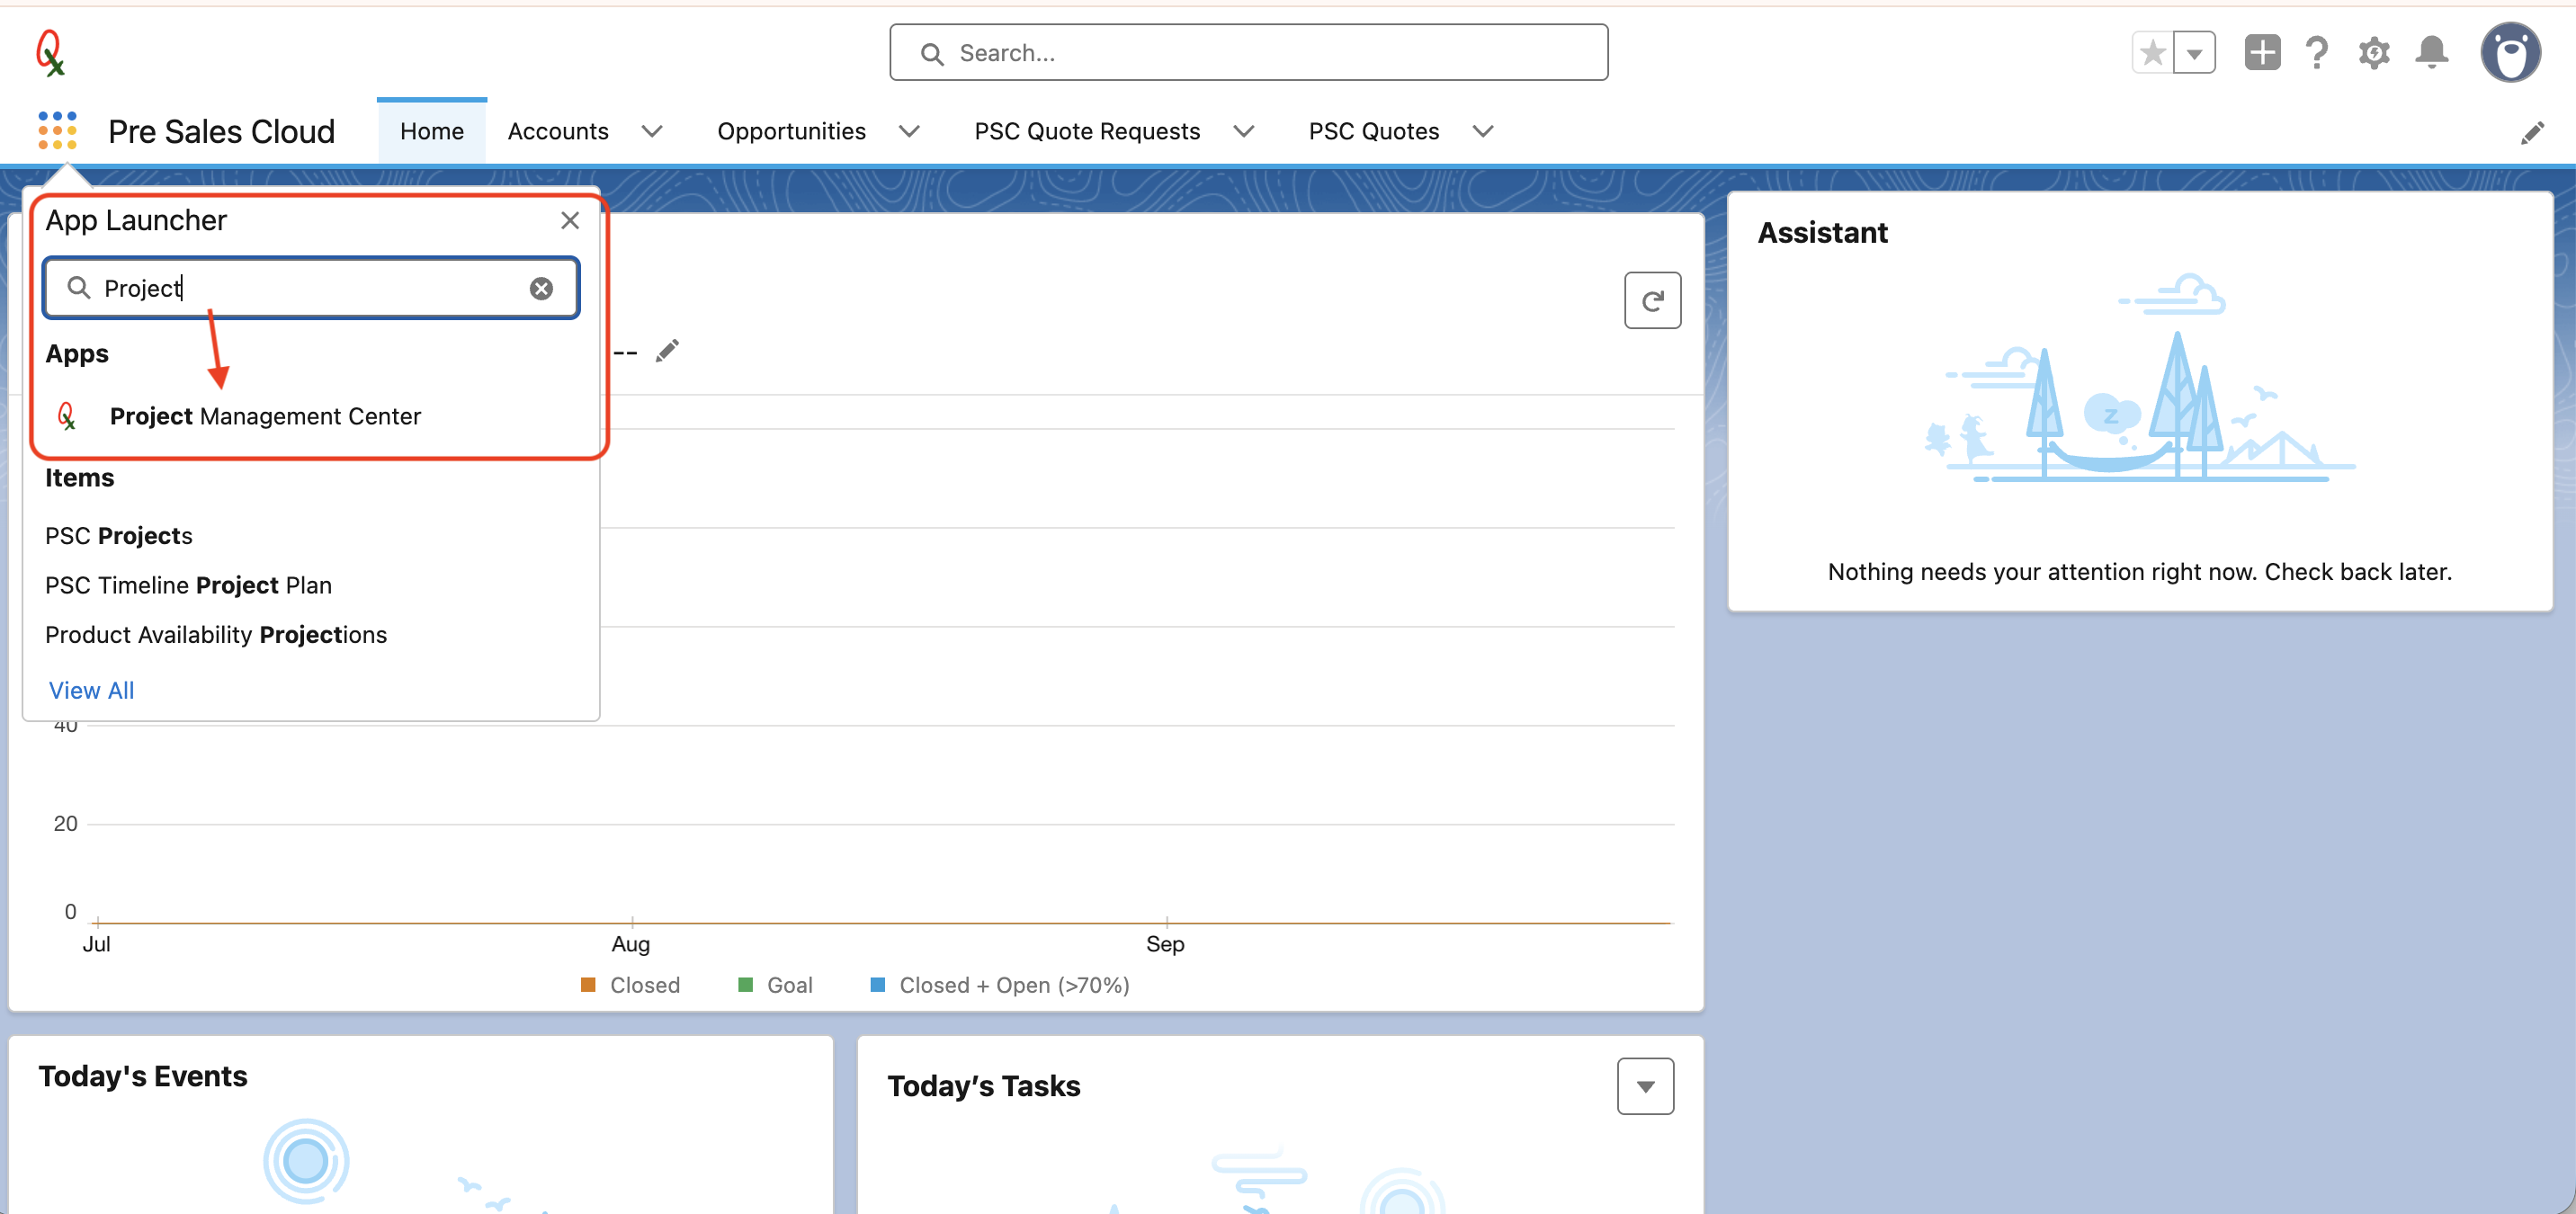2576x1214 pixels.
Task: Open Today's Tasks filter dropdown
Action: coord(1645,1086)
